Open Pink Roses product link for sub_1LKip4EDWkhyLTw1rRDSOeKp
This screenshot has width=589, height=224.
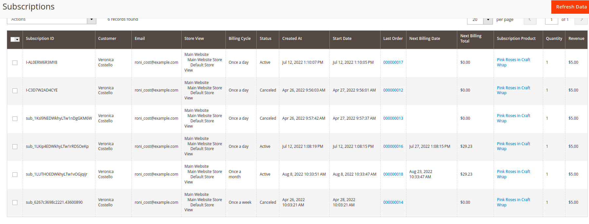pyautogui.click(x=513, y=146)
